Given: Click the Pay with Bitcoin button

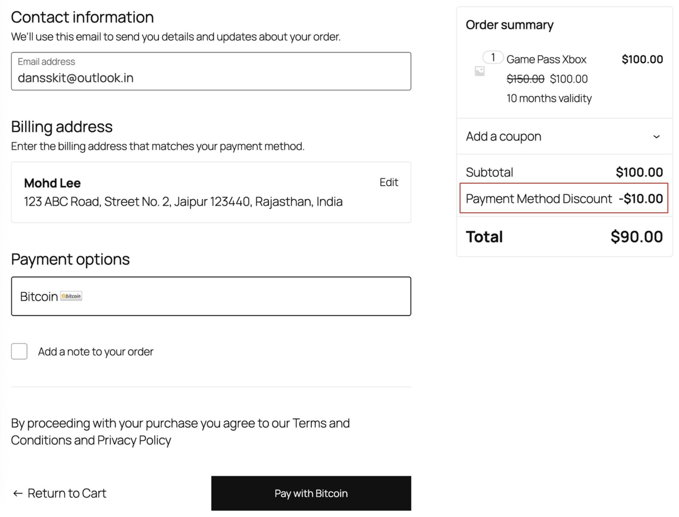Looking at the screenshot, I should pyautogui.click(x=311, y=493).
